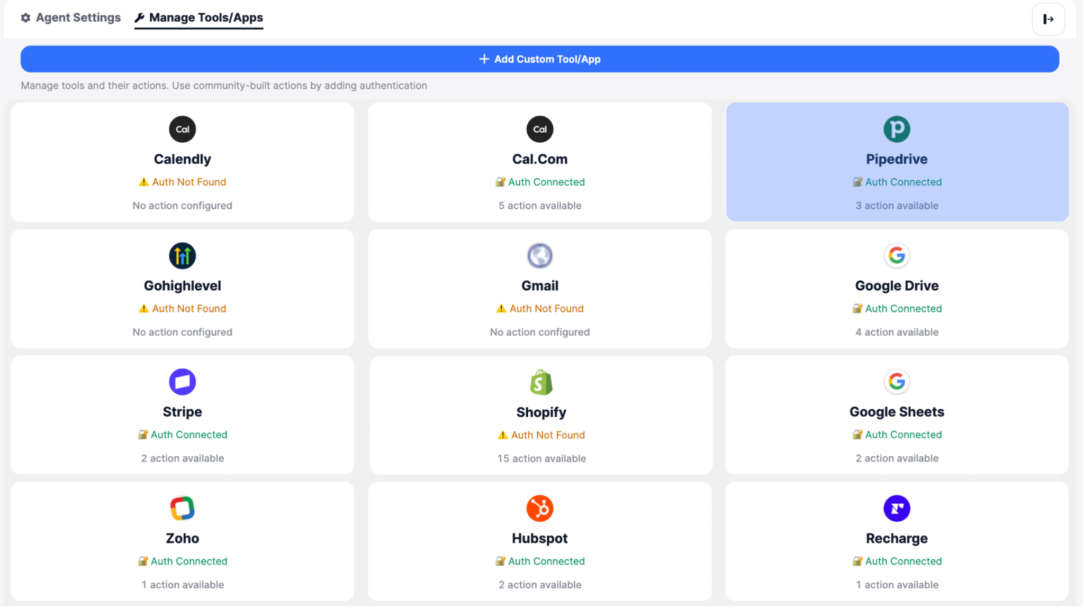Click the Calendly Cal icon
Image resolution: width=1084 pixels, height=609 pixels.
click(182, 129)
